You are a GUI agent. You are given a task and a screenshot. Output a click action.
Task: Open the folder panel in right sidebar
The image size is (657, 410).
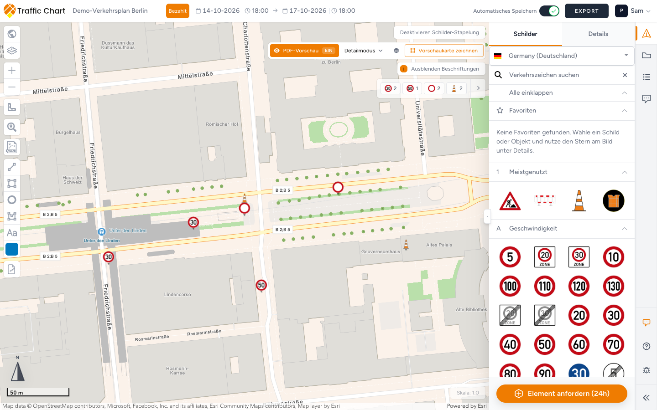tap(647, 56)
